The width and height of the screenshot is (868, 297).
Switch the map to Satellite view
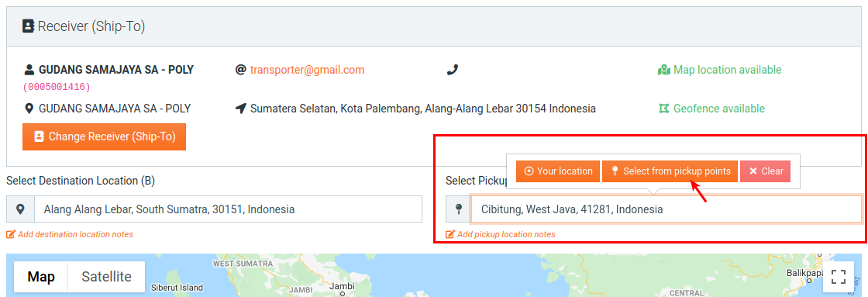click(106, 277)
